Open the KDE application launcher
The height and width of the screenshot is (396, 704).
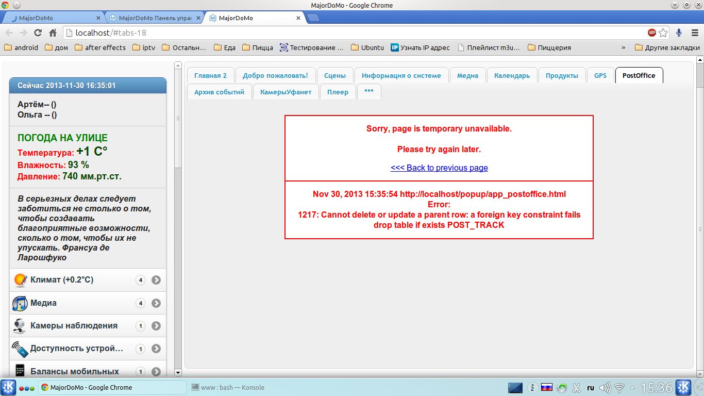[8, 387]
